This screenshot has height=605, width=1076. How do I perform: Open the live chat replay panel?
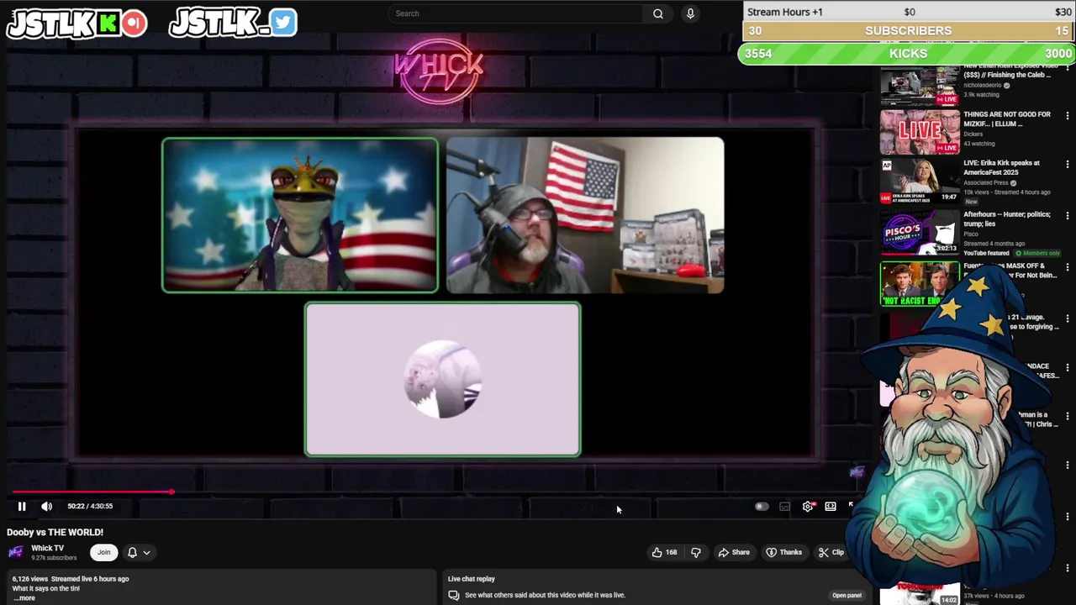pyautogui.click(x=847, y=595)
